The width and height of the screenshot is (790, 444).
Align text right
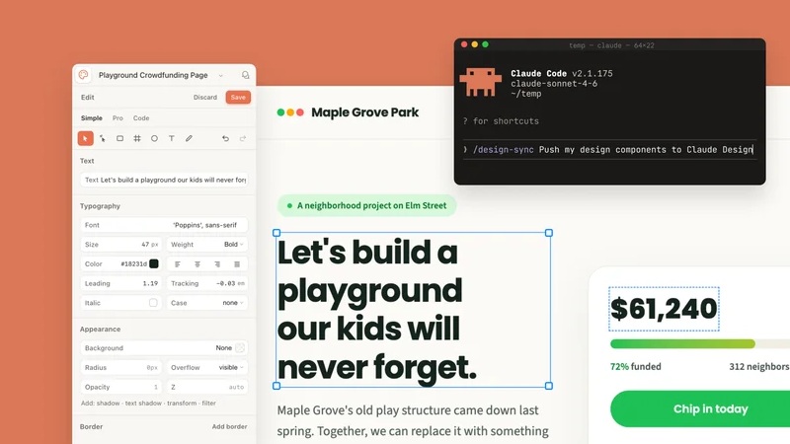(217, 263)
